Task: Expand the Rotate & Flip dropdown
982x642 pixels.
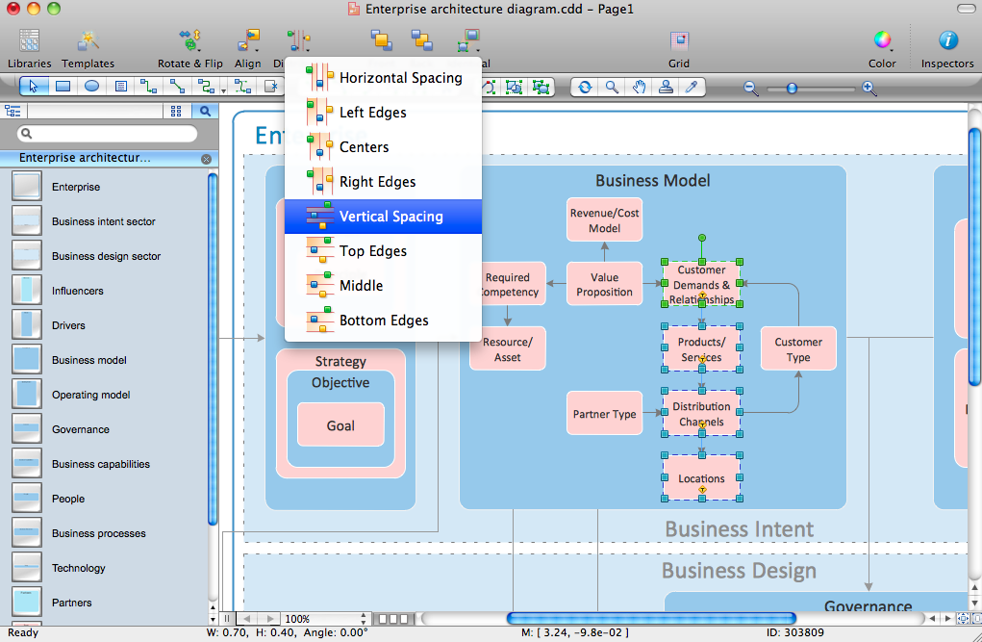Action: coord(189,41)
